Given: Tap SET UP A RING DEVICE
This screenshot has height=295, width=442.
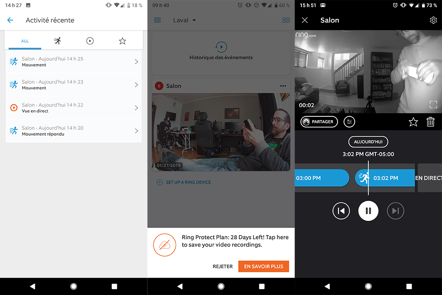Looking at the screenshot, I should click(184, 182).
